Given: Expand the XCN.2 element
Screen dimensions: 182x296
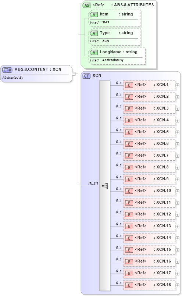Looking at the screenshot, I should tap(177, 97).
